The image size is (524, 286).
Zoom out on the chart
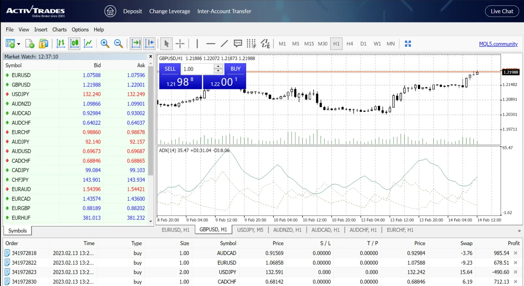[118, 44]
